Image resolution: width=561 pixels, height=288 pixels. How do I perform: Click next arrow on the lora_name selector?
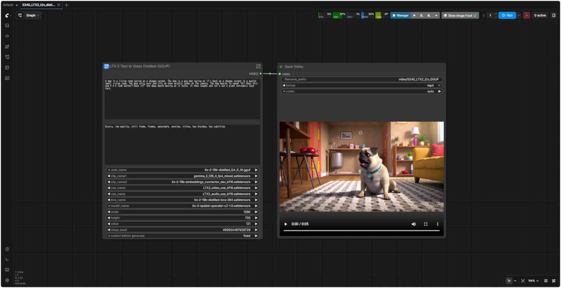(256, 200)
